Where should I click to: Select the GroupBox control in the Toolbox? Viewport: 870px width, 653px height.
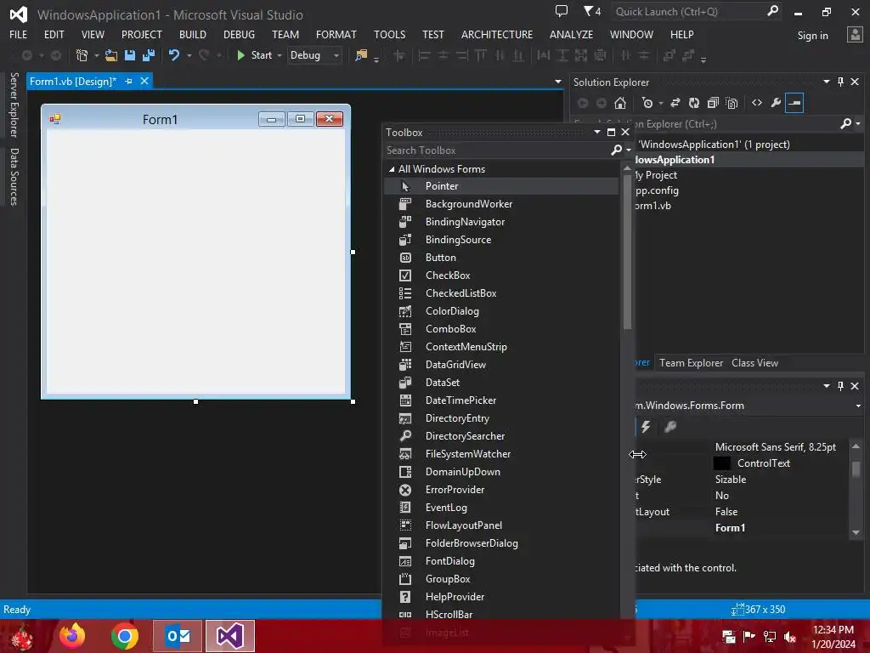(x=501, y=578)
